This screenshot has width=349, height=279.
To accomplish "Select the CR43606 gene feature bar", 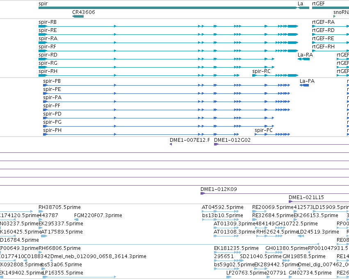I will (x=78, y=16).
